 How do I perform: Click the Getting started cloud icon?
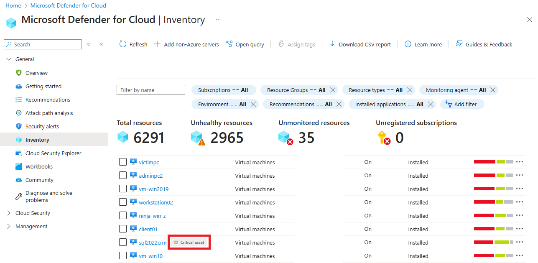pyautogui.click(x=19, y=86)
